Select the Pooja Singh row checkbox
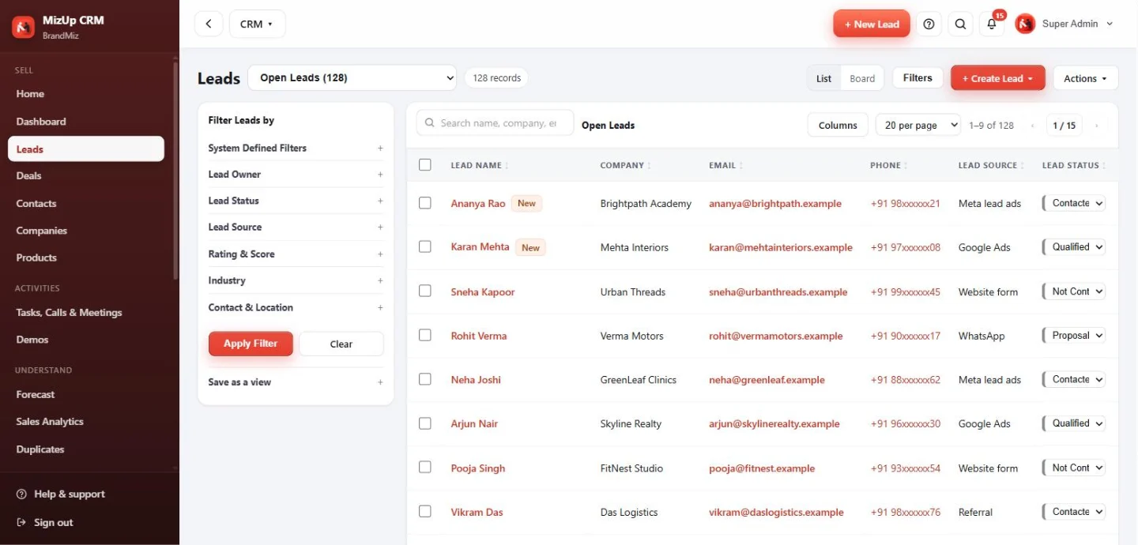The width and height of the screenshot is (1138, 545). pyautogui.click(x=425, y=467)
